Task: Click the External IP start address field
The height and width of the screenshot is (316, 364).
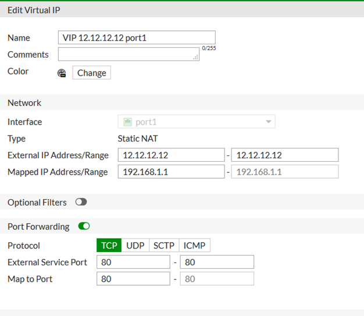Action: [172, 155]
